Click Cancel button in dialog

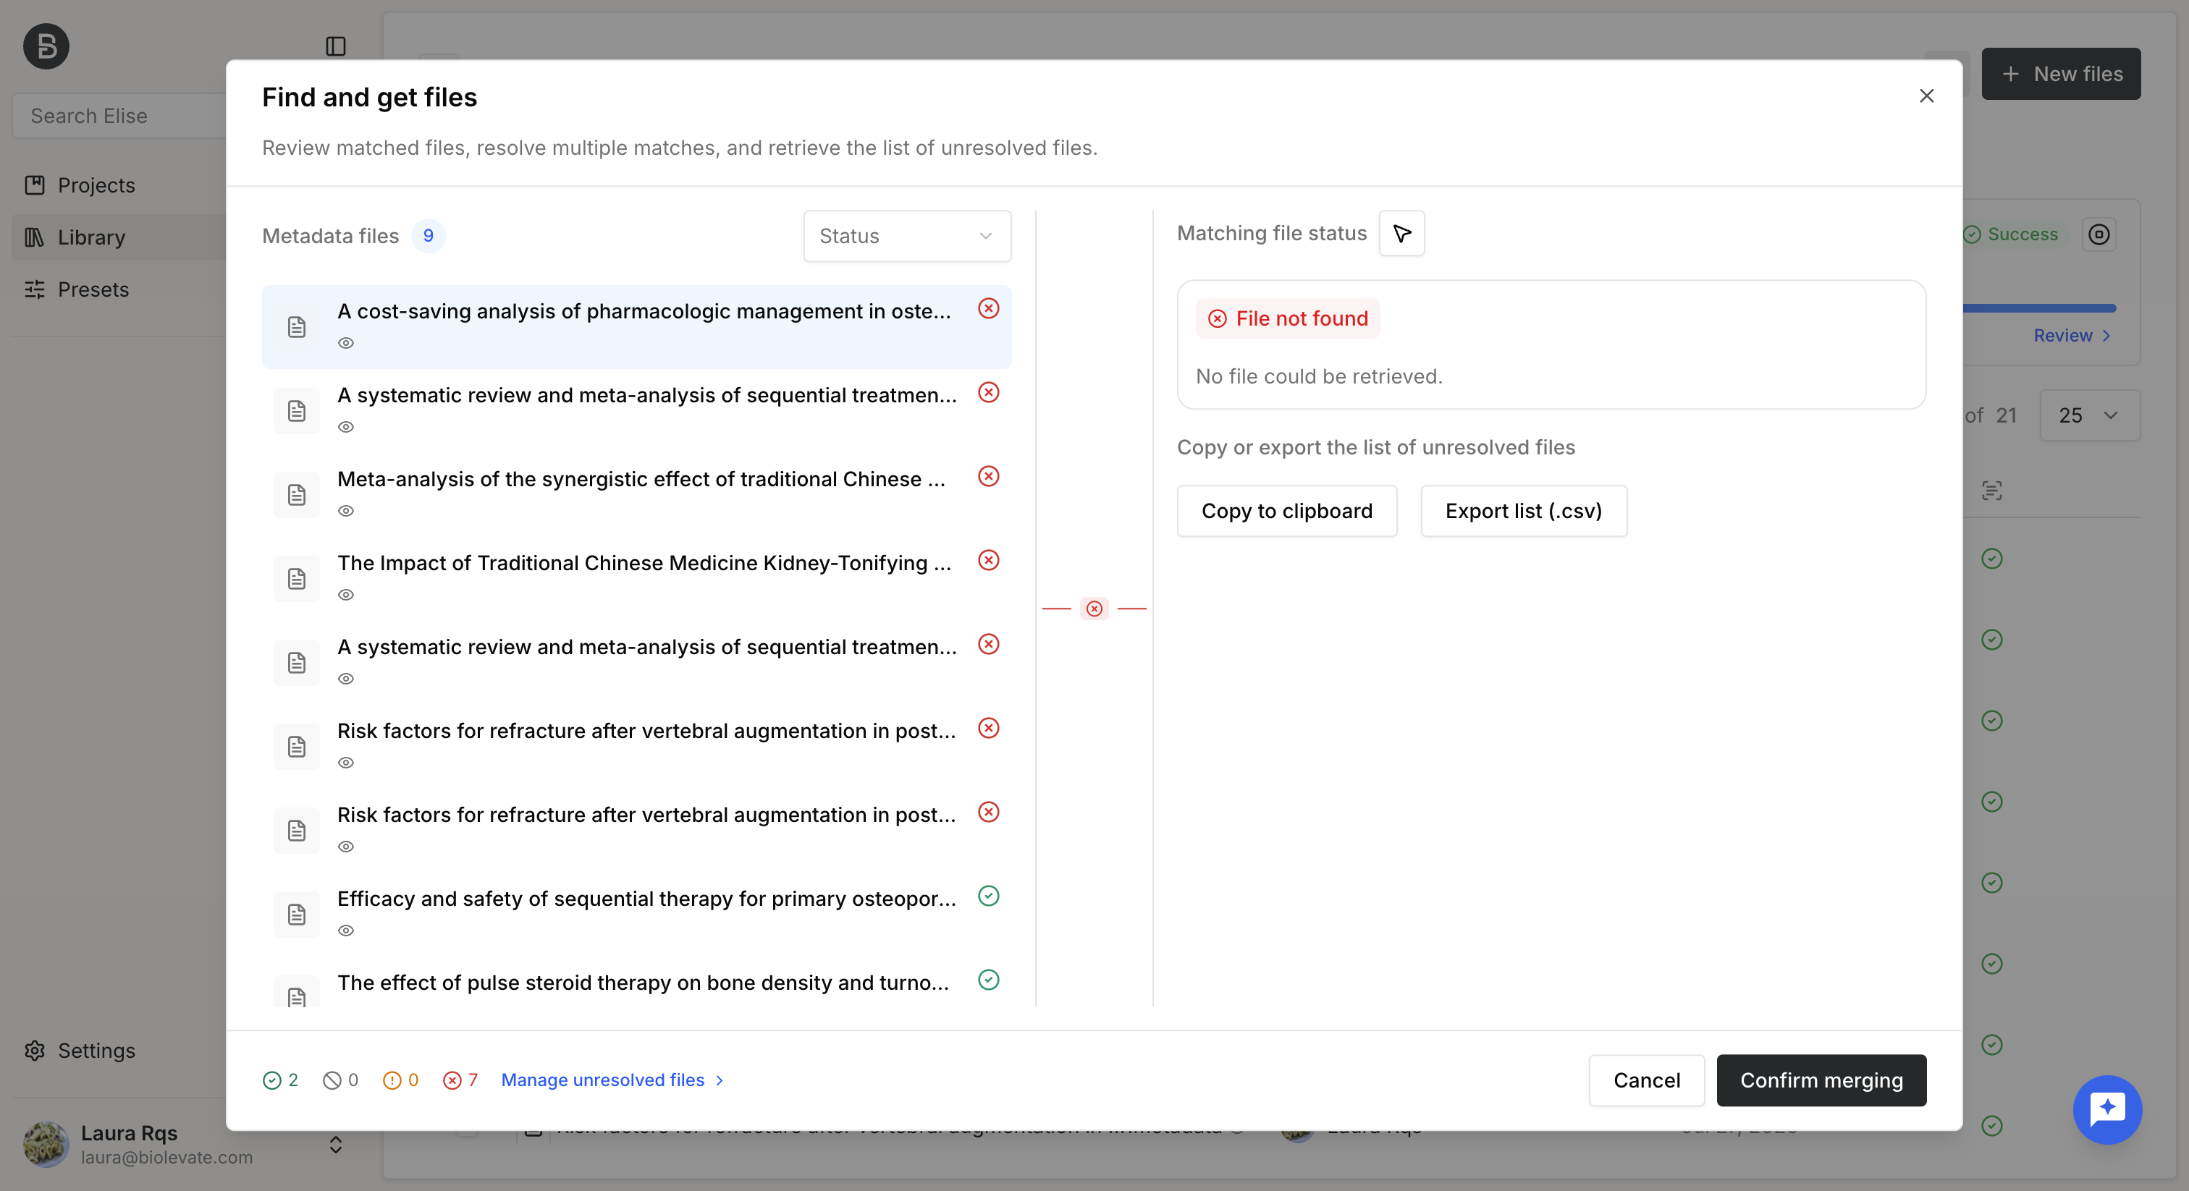click(x=1646, y=1080)
